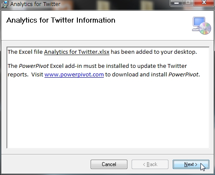Click the disabled maximize button in the title bar

pos(188,3)
